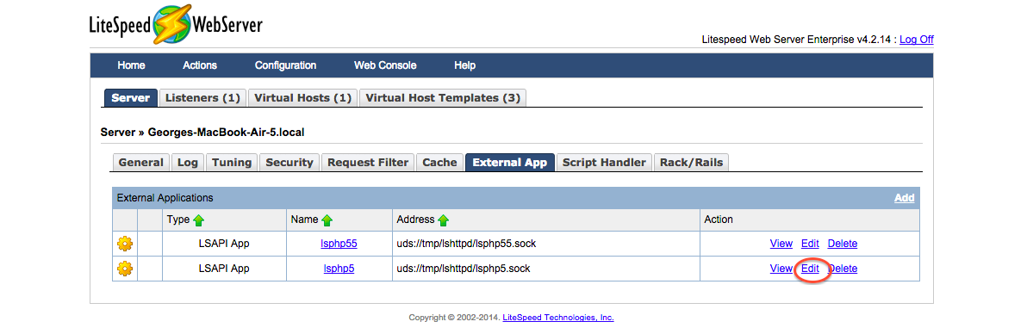Sort by Name using the green arrow
This screenshot has height=334, width=1027.
[327, 220]
